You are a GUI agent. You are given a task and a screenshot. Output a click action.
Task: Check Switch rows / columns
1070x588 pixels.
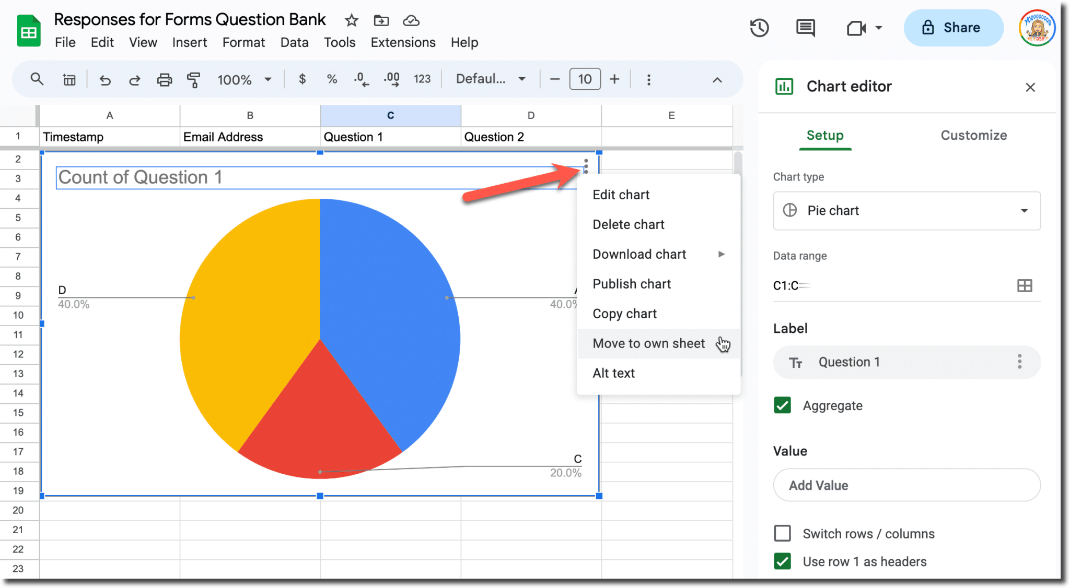[782, 533]
